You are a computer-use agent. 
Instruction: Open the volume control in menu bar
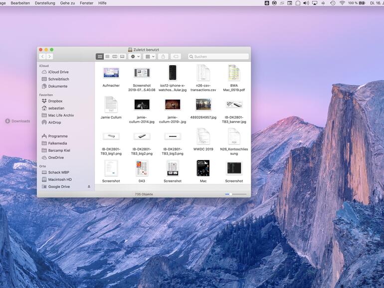coord(306,3)
